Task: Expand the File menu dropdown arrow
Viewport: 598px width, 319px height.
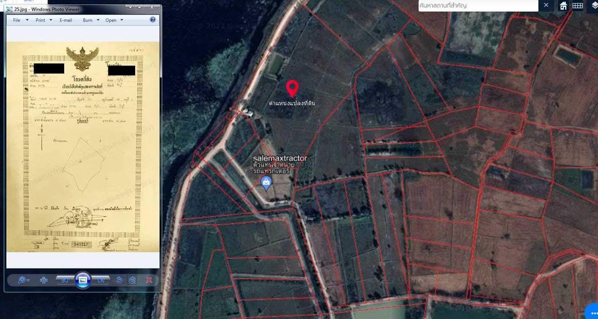Action: click(x=27, y=20)
